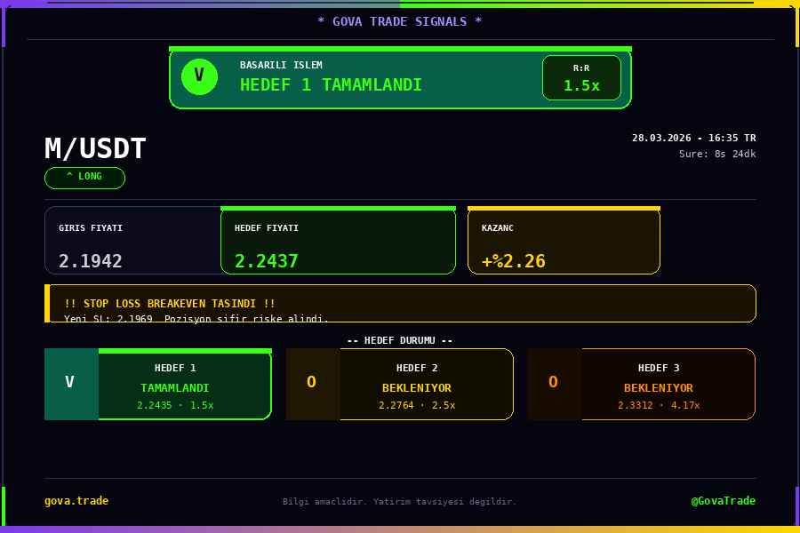Click the Hedef 1 V checkmark box
The image size is (800, 533).
coord(71,384)
